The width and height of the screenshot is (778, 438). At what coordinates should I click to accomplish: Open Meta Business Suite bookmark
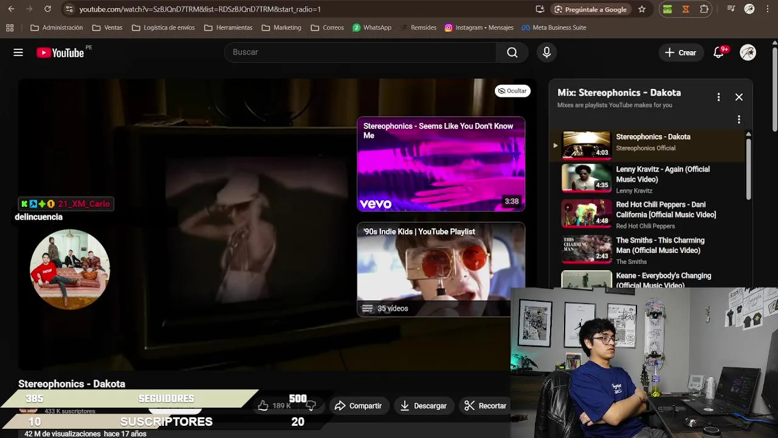click(554, 27)
